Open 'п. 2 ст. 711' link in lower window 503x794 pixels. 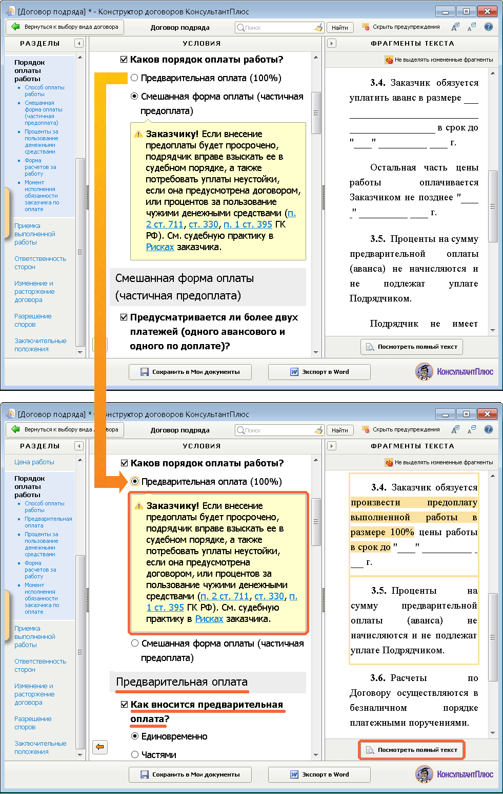(x=225, y=596)
